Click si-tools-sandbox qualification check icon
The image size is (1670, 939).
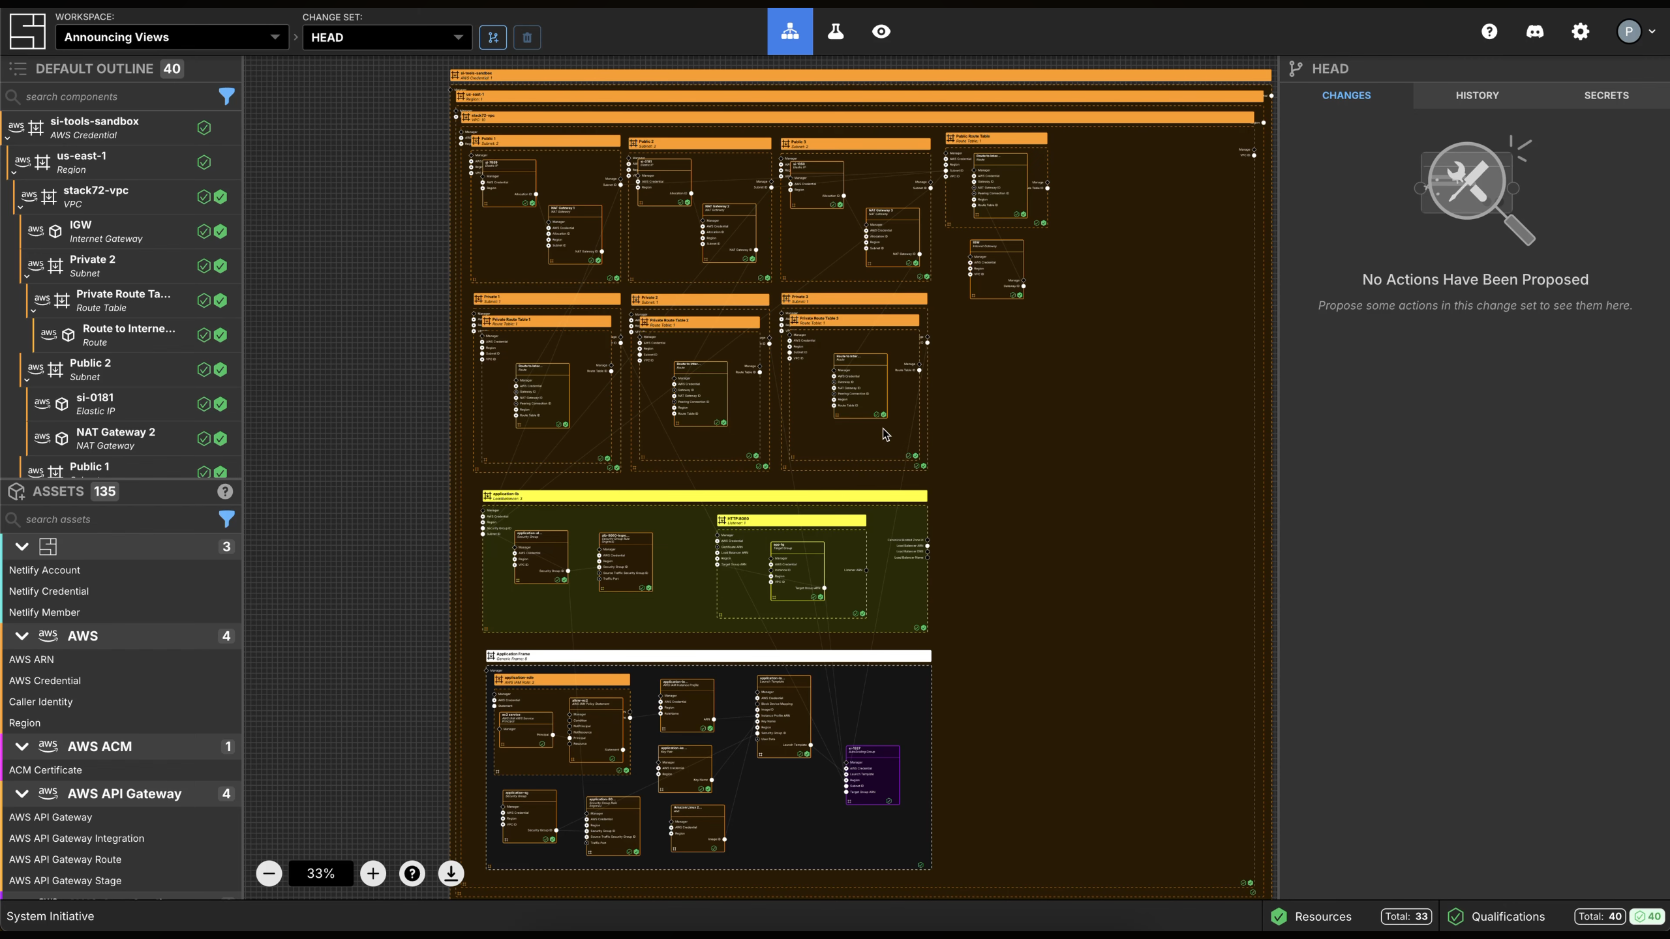(204, 128)
